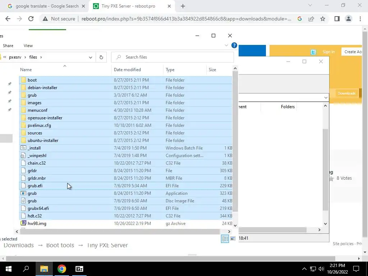
Task: Close the google translate tab
Action: 83,6
